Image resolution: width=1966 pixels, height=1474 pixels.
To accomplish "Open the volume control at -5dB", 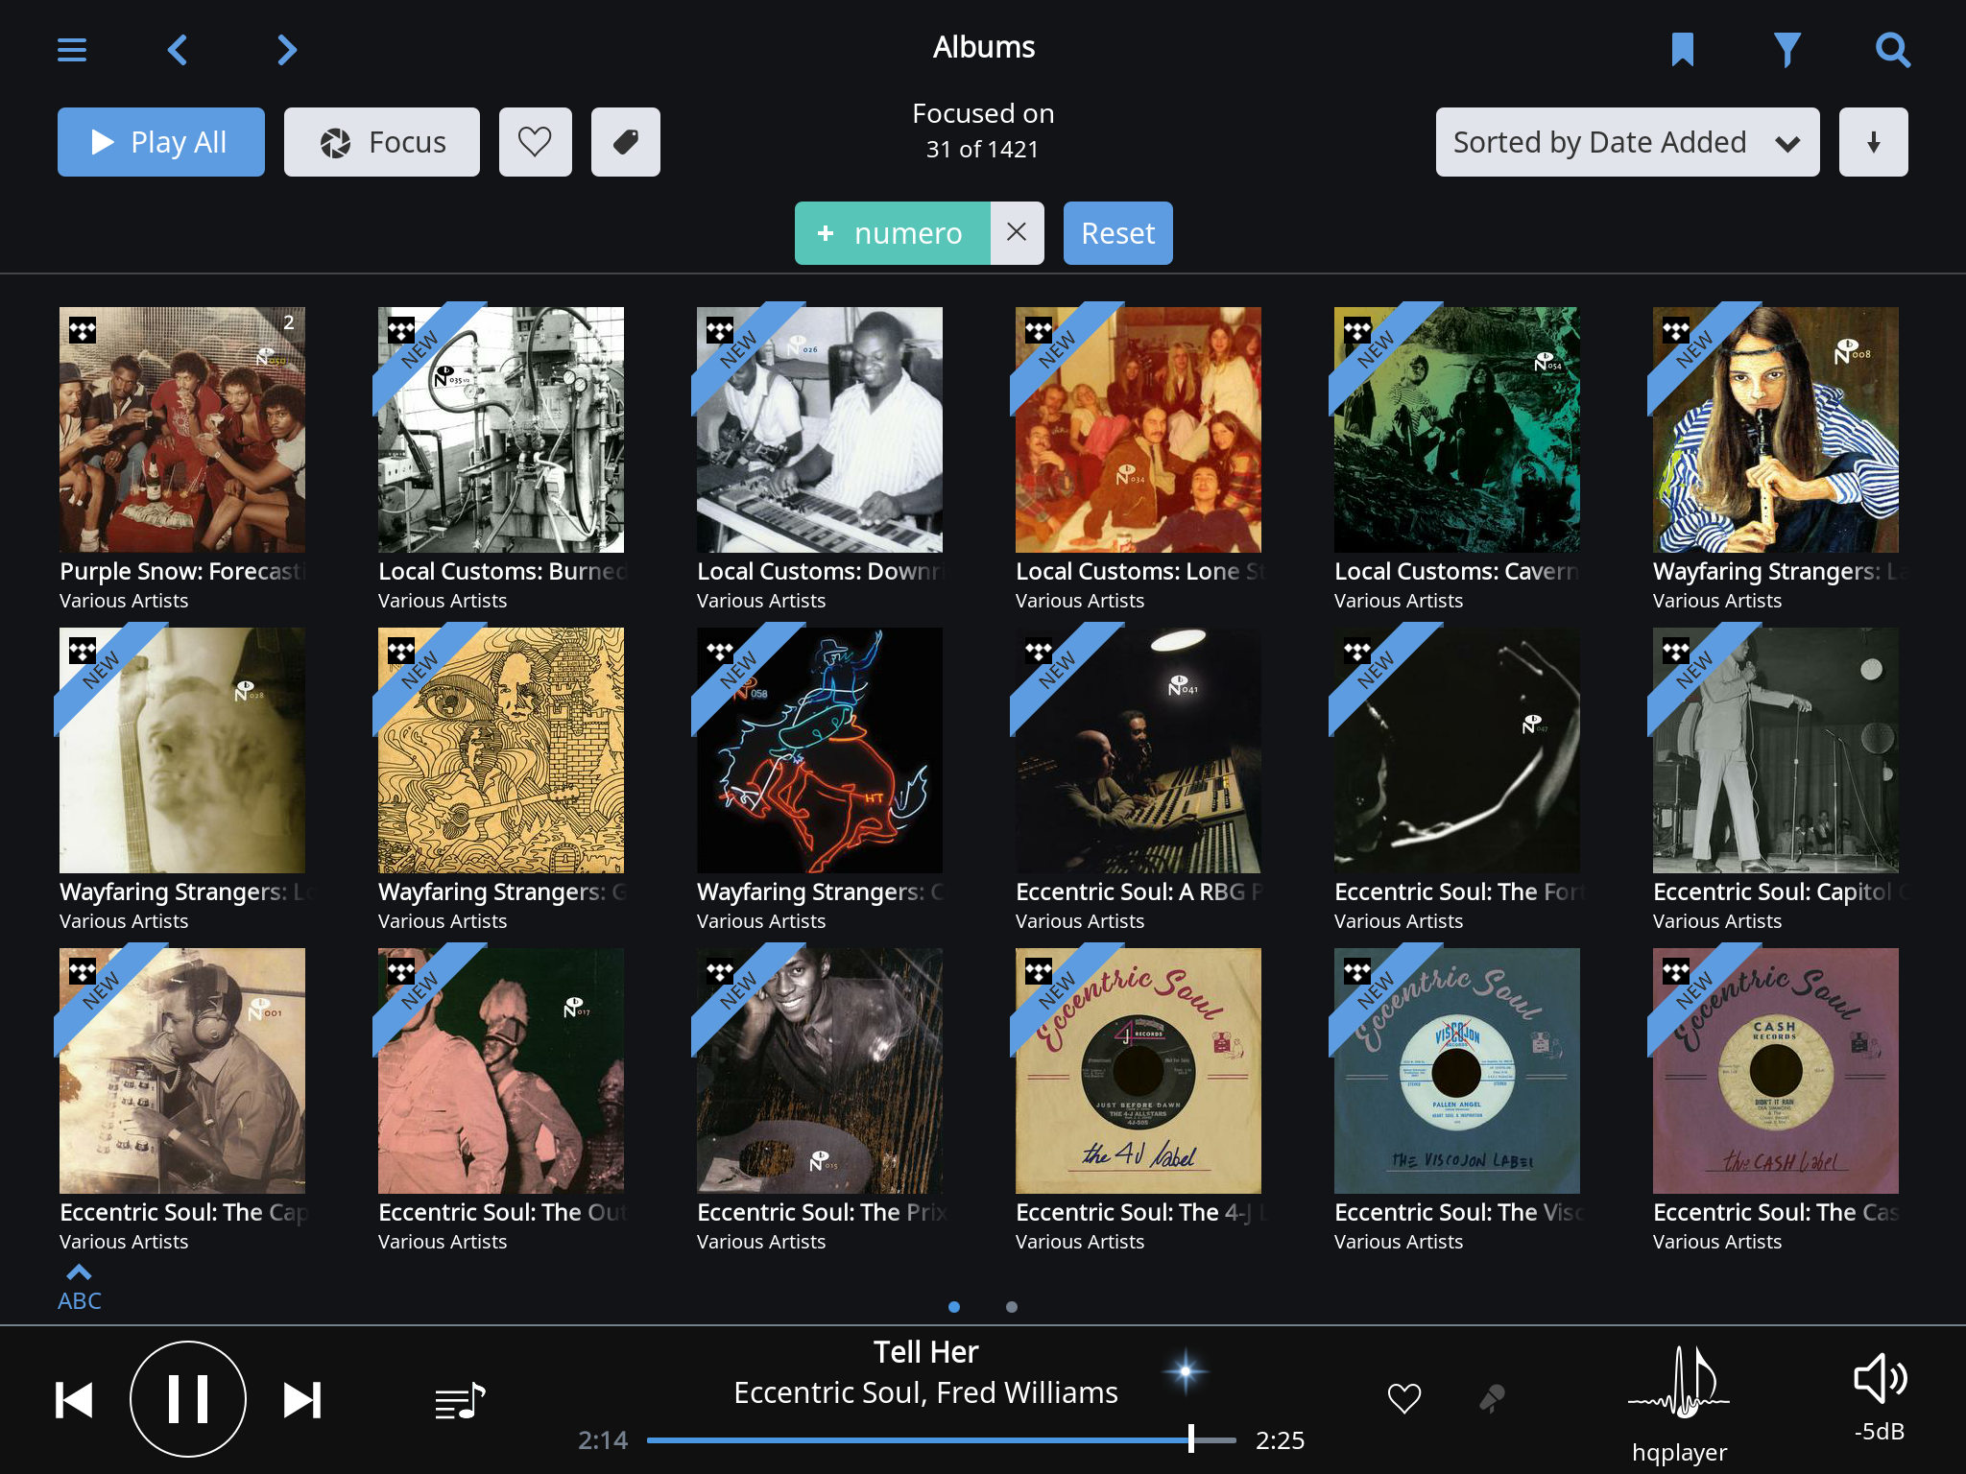I will click(x=1880, y=1397).
